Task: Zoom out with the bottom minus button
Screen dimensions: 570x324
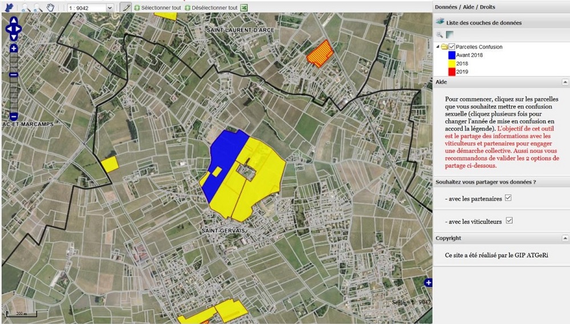Action: pos(14,117)
